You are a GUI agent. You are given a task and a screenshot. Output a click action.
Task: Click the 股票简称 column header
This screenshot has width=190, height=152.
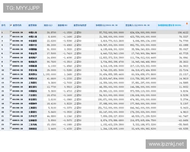(x=33, y=25)
